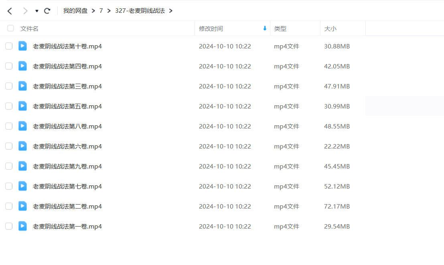Expand the chevron after 我的网盘

pos(93,11)
